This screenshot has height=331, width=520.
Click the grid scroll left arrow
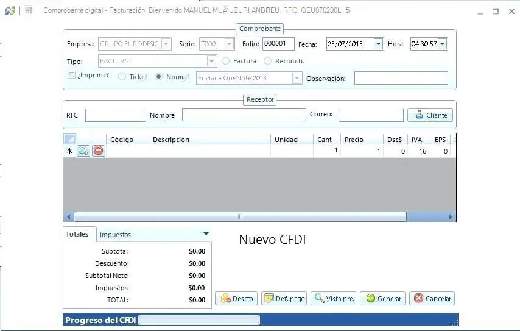(x=69, y=217)
